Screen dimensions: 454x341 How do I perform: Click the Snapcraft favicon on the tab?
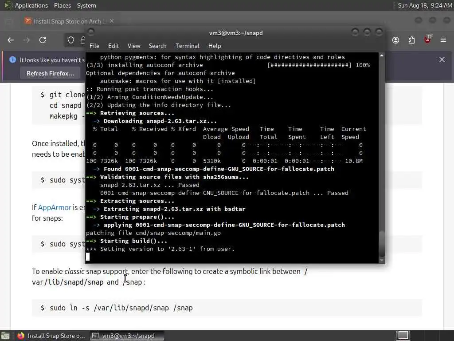pyautogui.click(x=28, y=21)
